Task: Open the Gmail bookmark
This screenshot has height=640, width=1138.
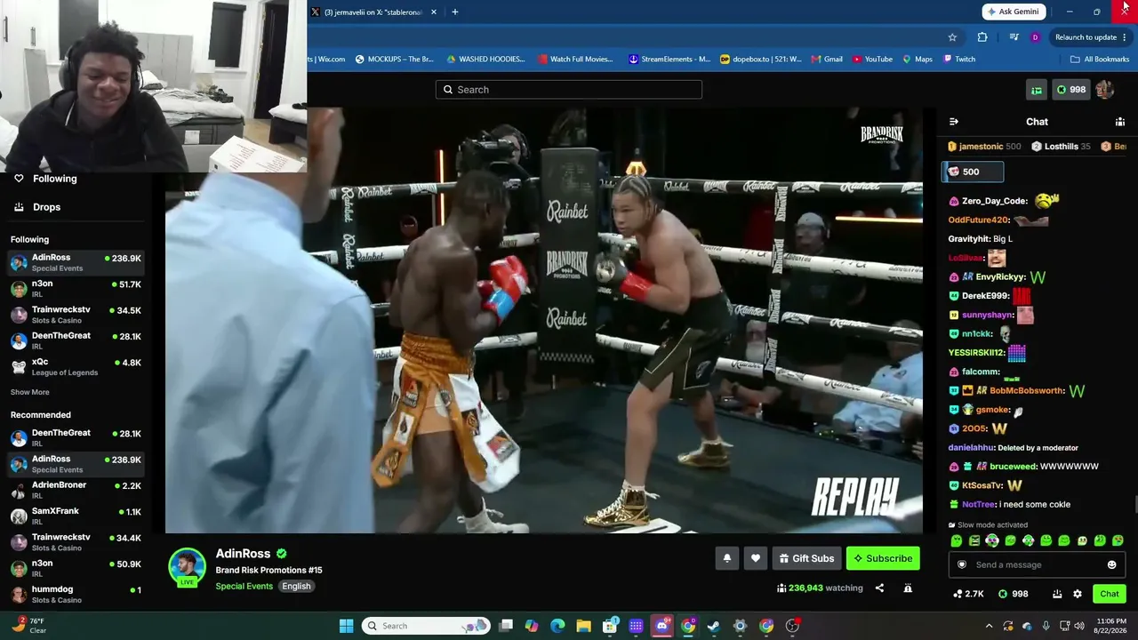Action: tap(827, 60)
